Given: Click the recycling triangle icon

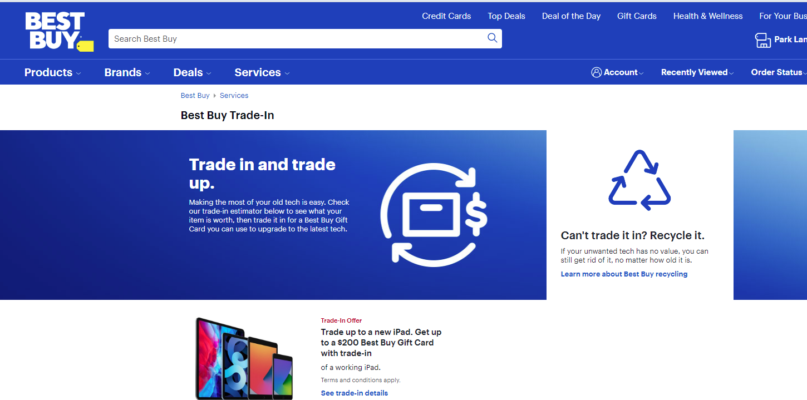Looking at the screenshot, I should point(639,180).
